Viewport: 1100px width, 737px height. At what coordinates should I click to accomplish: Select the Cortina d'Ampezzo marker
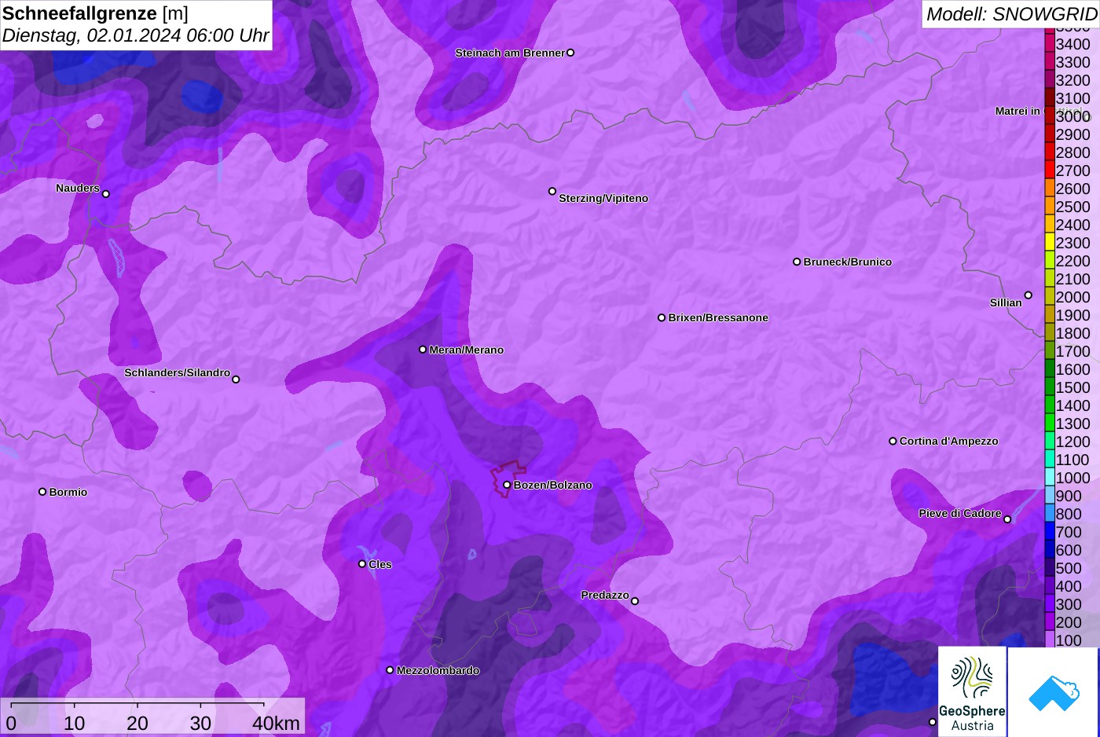[x=893, y=441]
